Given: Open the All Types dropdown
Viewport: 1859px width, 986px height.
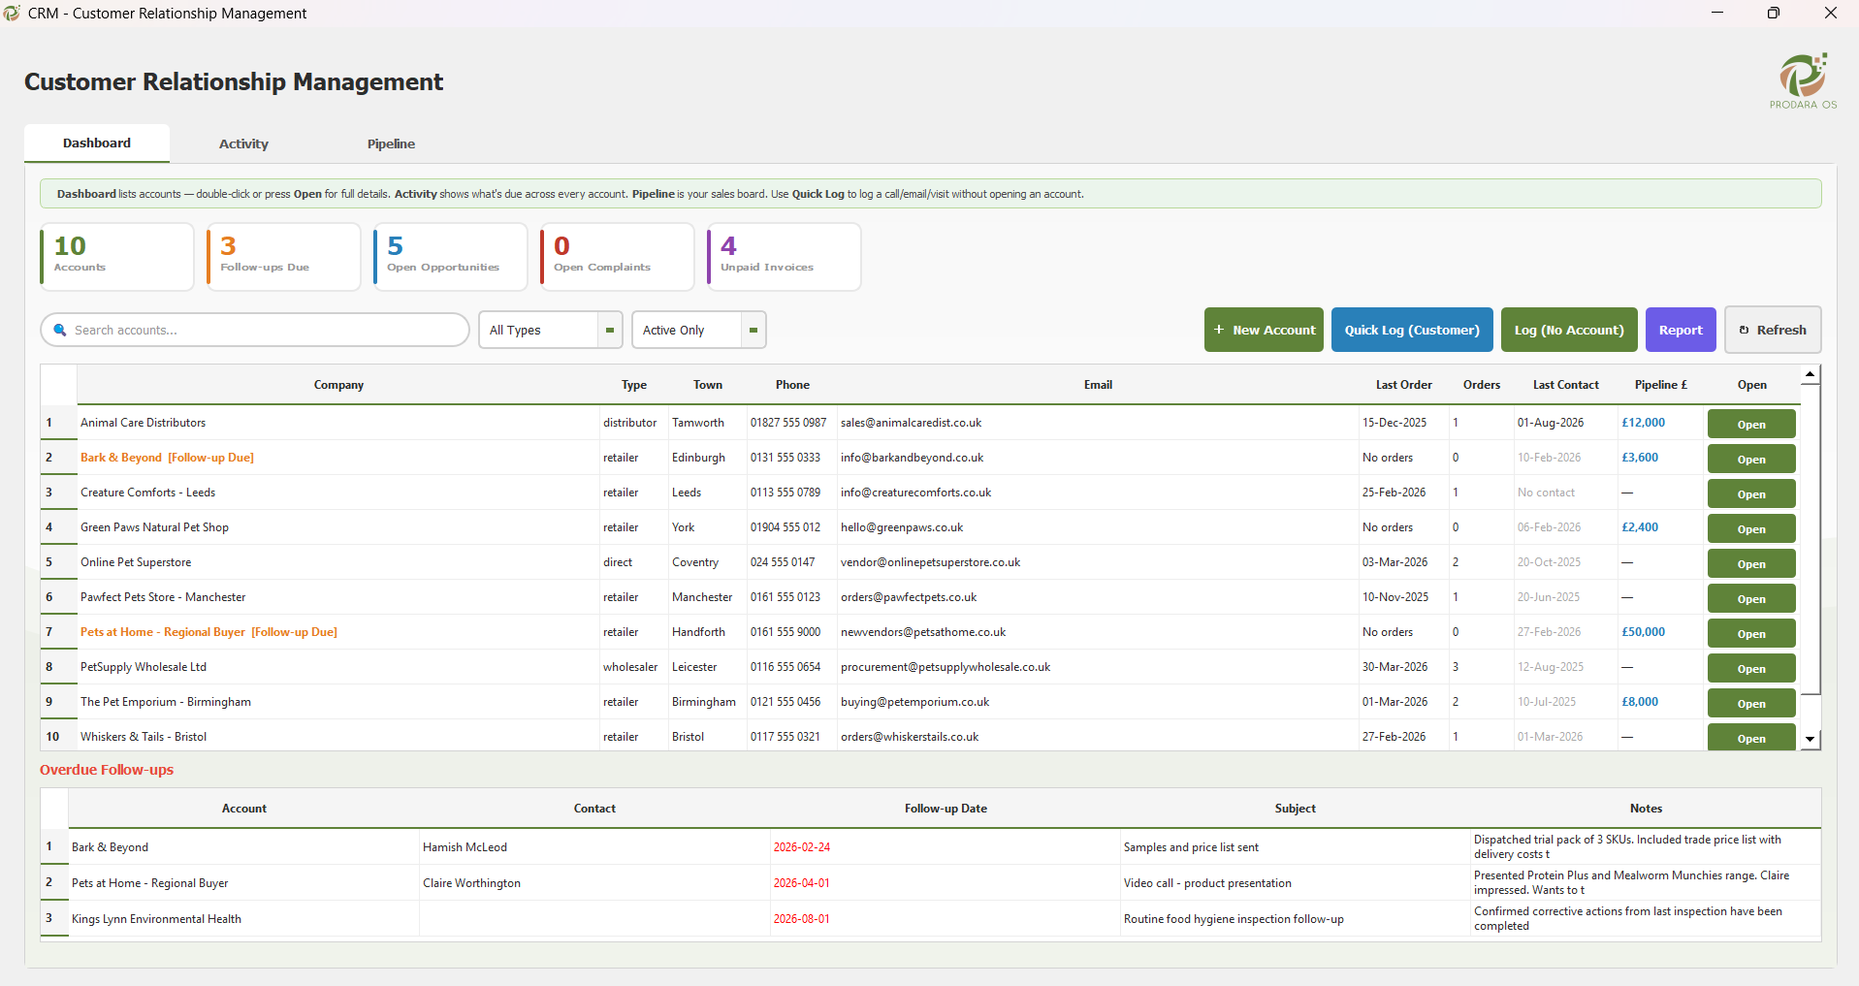Looking at the screenshot, I should point(550,330).
